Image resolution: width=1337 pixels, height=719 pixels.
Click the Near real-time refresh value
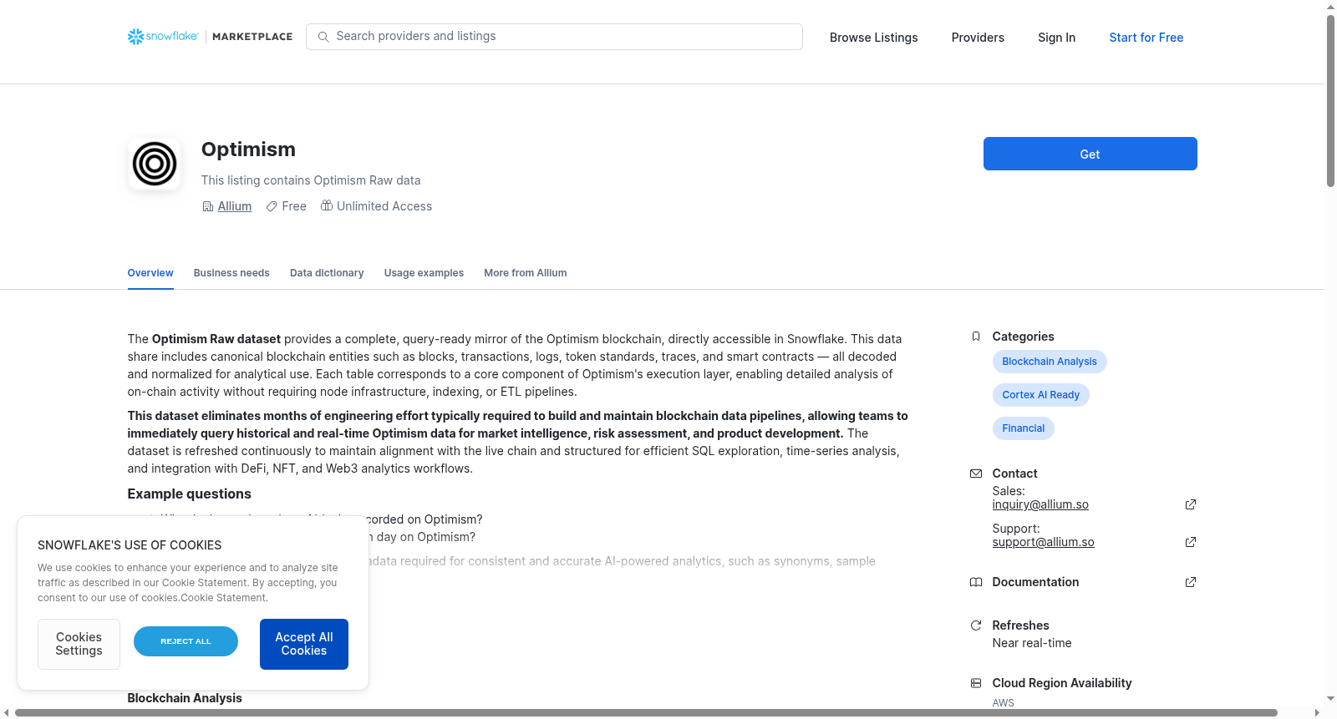click(x=1032, y=643)
